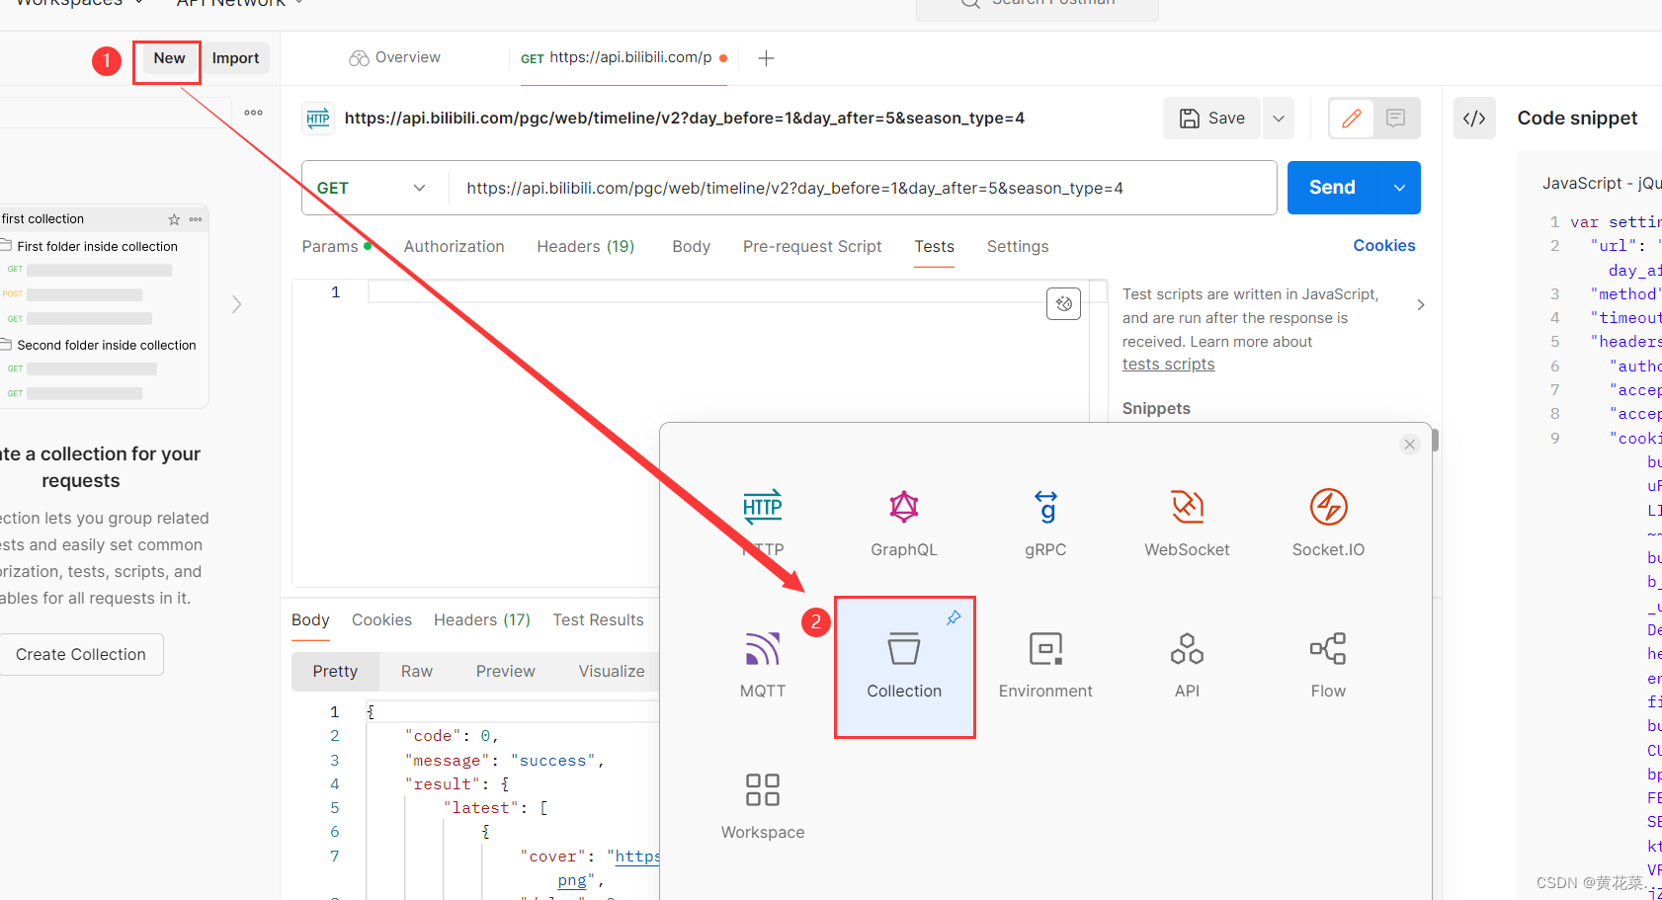The height and width of the screenshot is (900, 1662).
Task: Open the Headers (19) request tab
Action: point(585,246)
